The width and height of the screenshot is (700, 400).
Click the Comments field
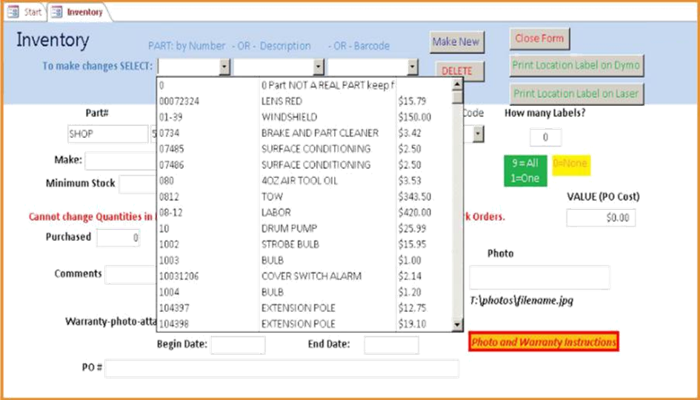pyautogui.click(x=131, y=275)
